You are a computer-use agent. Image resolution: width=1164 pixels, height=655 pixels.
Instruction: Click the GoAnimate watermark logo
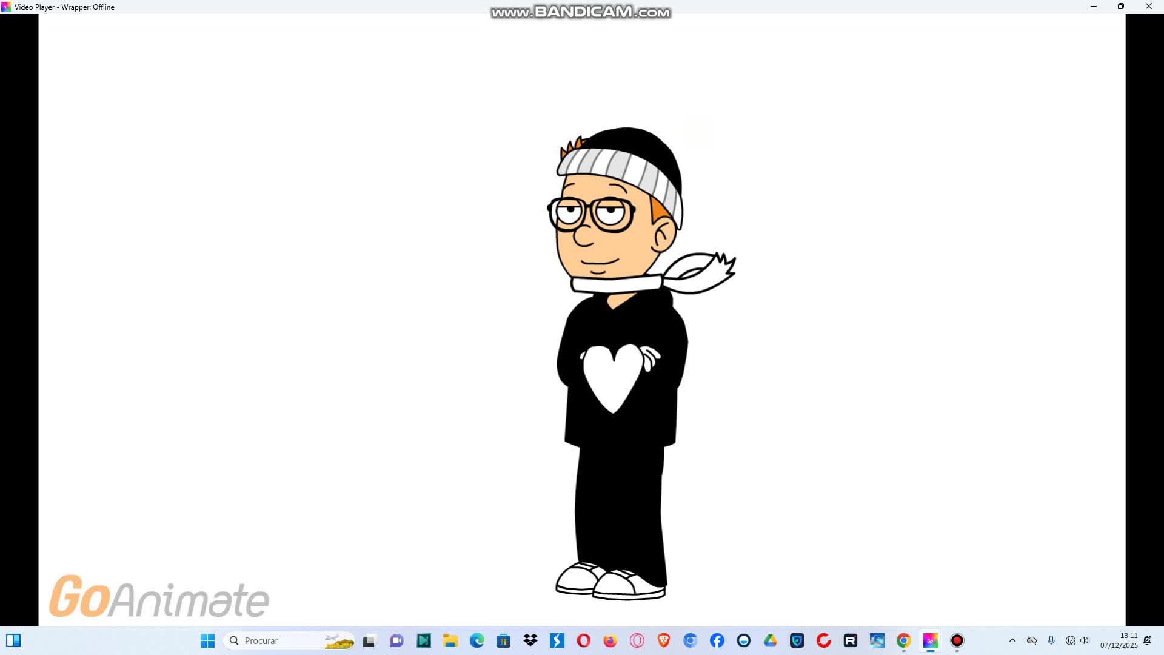[159, 599]
